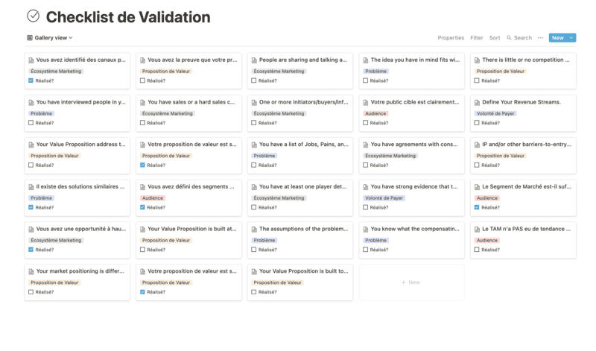
Task: Click the checkmark page icon beside the title
Action: (x=33, y=16)
